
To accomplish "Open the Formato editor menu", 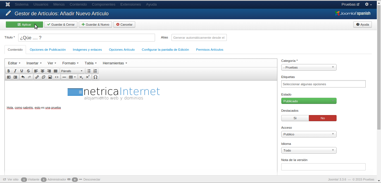I will tap(70, 63).
